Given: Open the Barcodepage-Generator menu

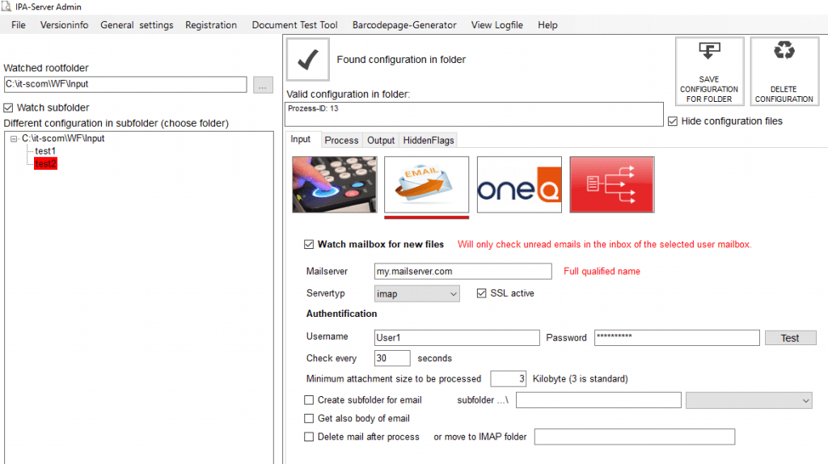Looking at the screenshot, I should pyautogui.click(x=404, y=25).
